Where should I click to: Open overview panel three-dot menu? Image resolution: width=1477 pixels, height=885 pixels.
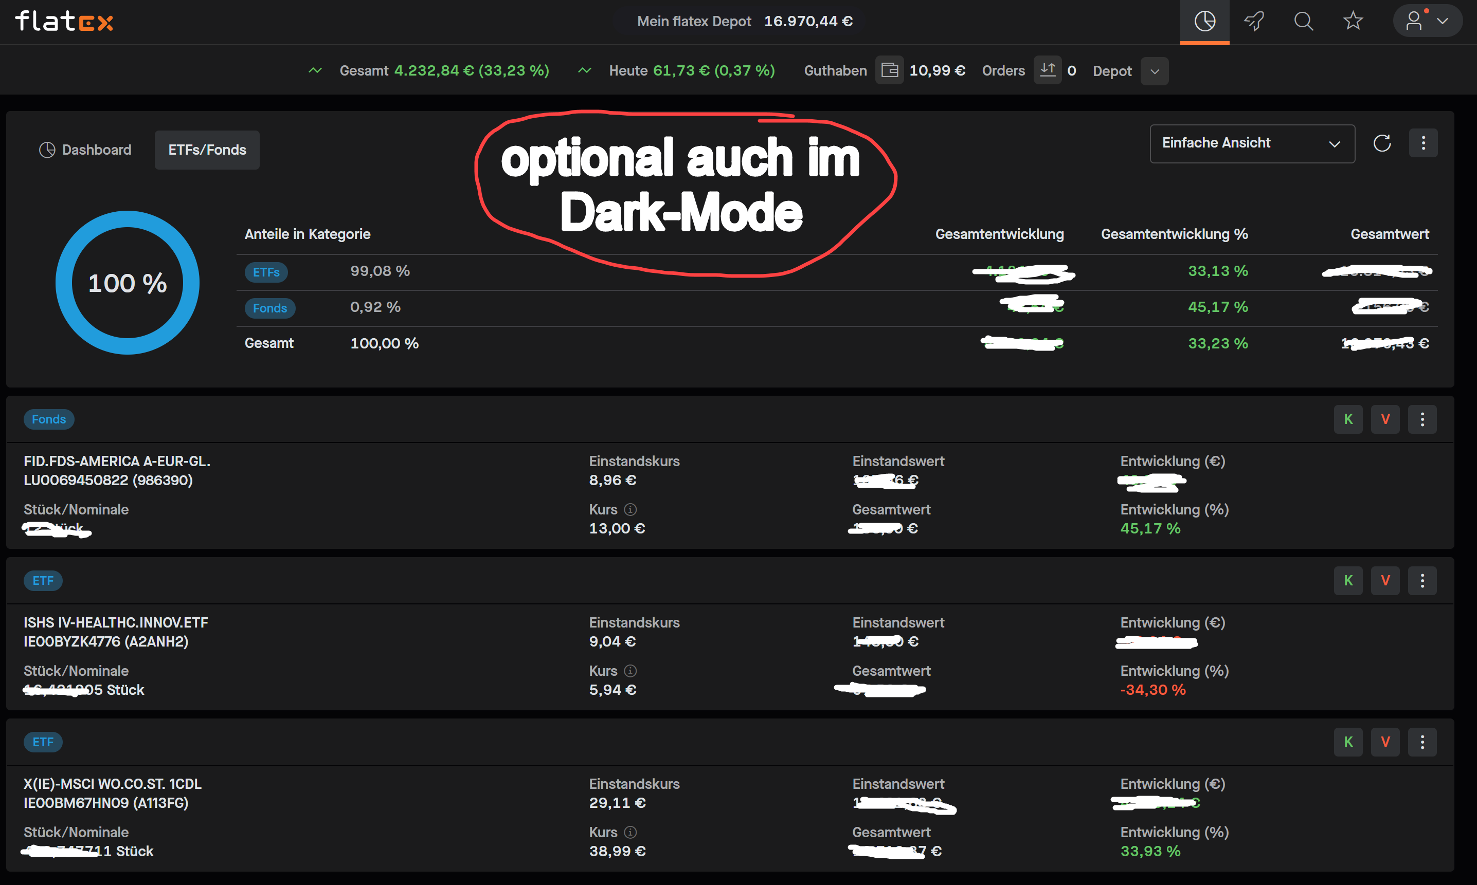pos(1424,143)
